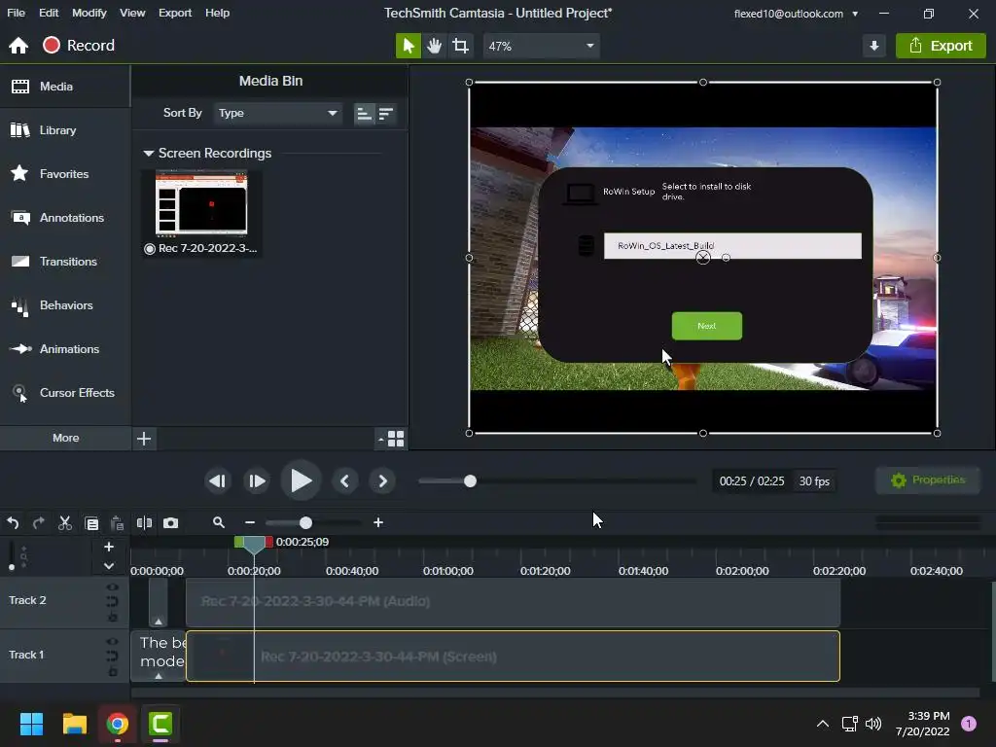
Task: Undo the last action
Action: pyautogui.click(x=13, y=522)
